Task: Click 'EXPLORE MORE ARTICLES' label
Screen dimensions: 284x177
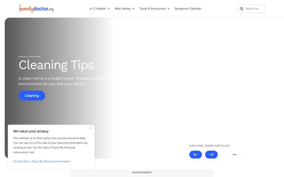Action: point(209,146)
